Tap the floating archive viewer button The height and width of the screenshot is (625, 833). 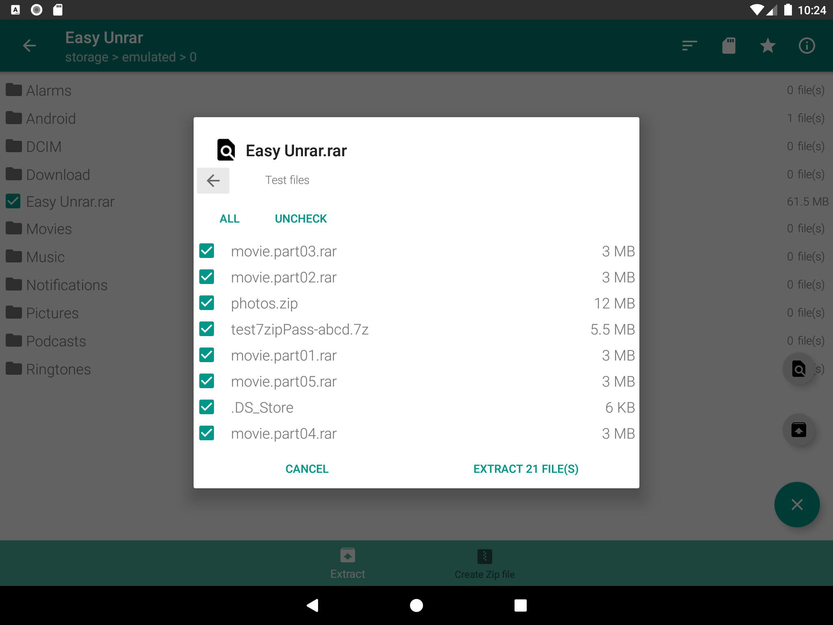point(799,369)
